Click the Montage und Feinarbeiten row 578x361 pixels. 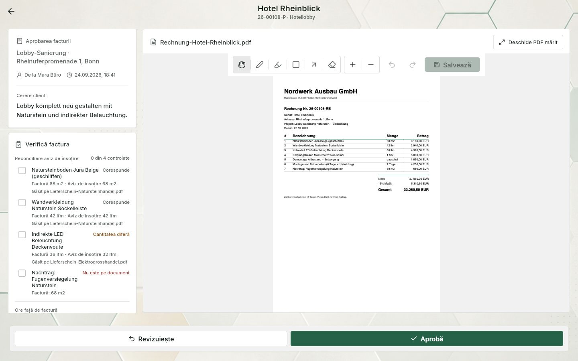[356, 164]
